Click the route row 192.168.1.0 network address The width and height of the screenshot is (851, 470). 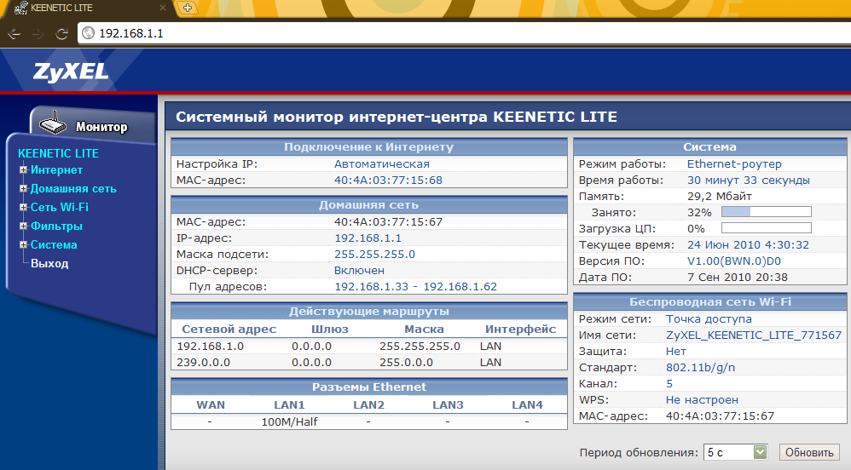coord(210,347)
